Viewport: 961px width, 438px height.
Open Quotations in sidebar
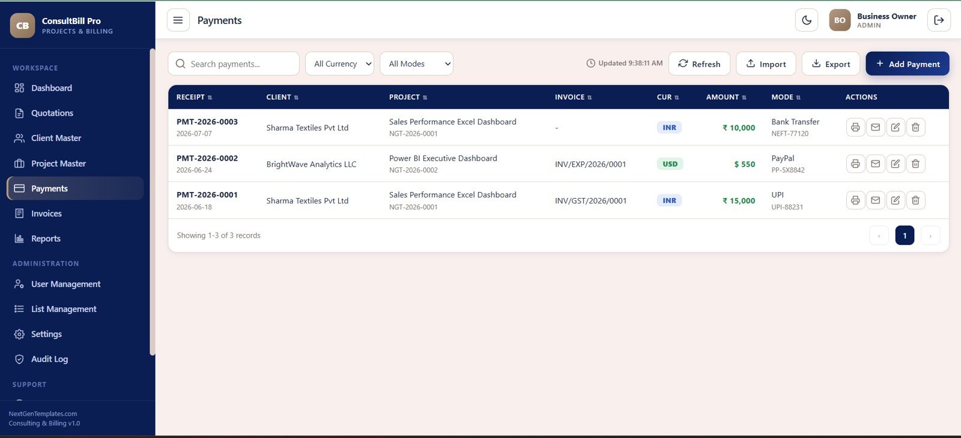(75, 113)
